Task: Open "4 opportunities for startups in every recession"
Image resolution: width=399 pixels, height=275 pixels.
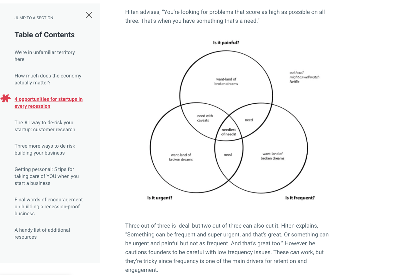Action: point(48,102)
